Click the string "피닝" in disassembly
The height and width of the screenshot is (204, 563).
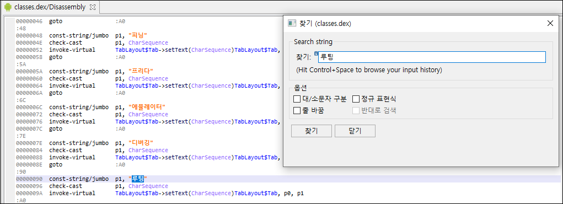click(x=137, y=35)
